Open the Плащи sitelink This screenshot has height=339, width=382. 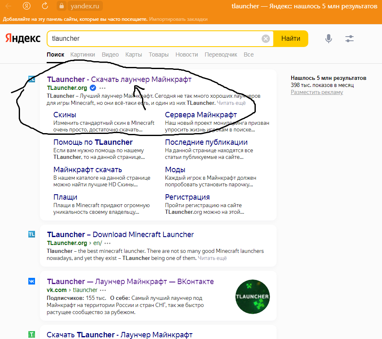tap(65, 197)
